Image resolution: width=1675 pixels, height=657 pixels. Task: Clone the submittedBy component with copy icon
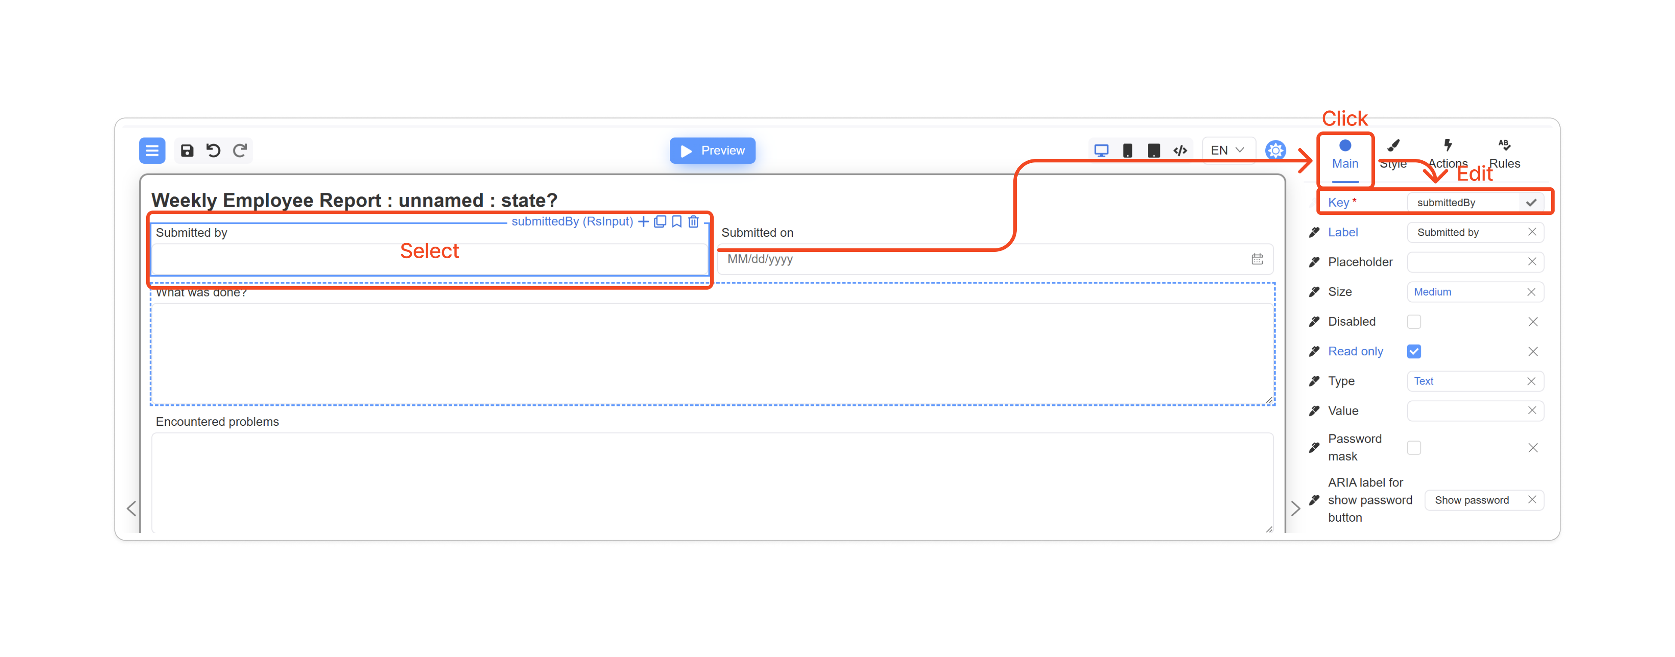[660, 222]
